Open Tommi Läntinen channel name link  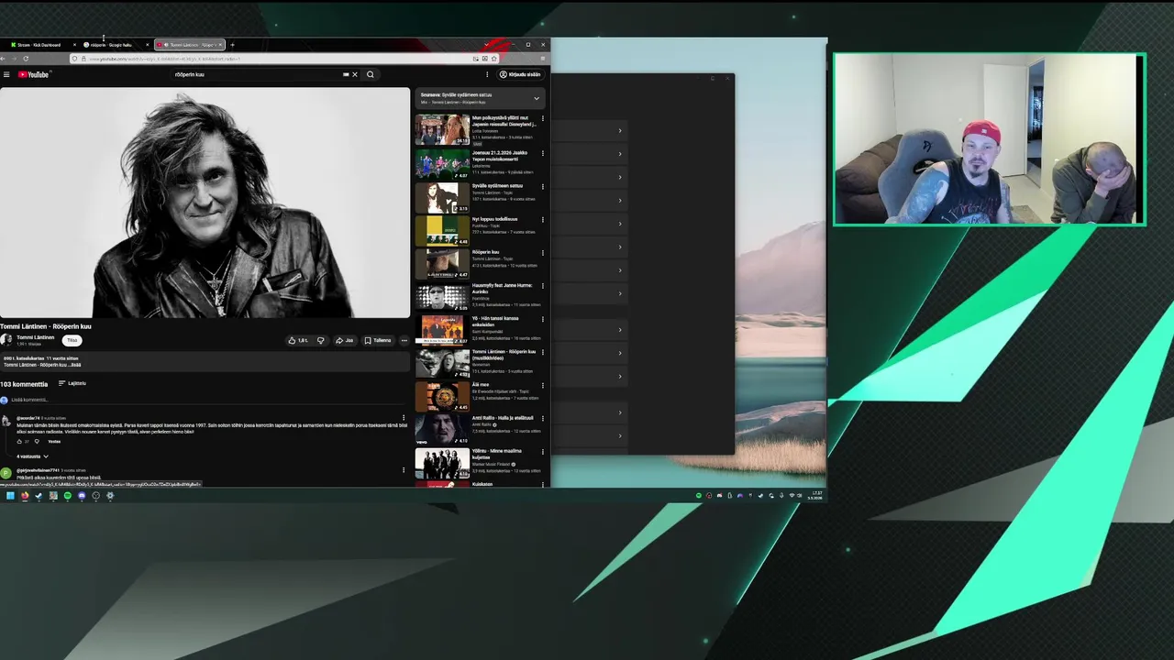click(x=35, y=337)
